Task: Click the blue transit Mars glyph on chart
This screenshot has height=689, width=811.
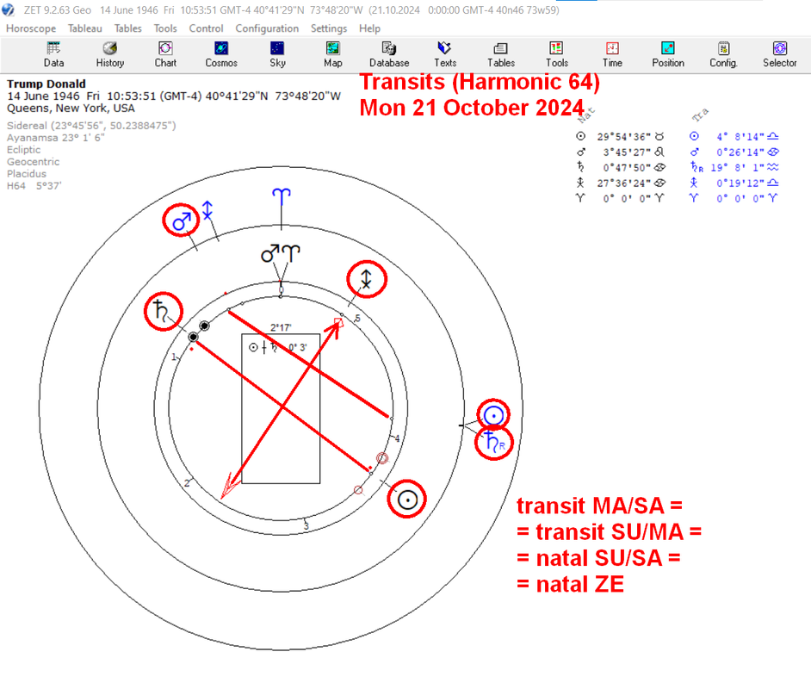Action: [x=181, y=221]
